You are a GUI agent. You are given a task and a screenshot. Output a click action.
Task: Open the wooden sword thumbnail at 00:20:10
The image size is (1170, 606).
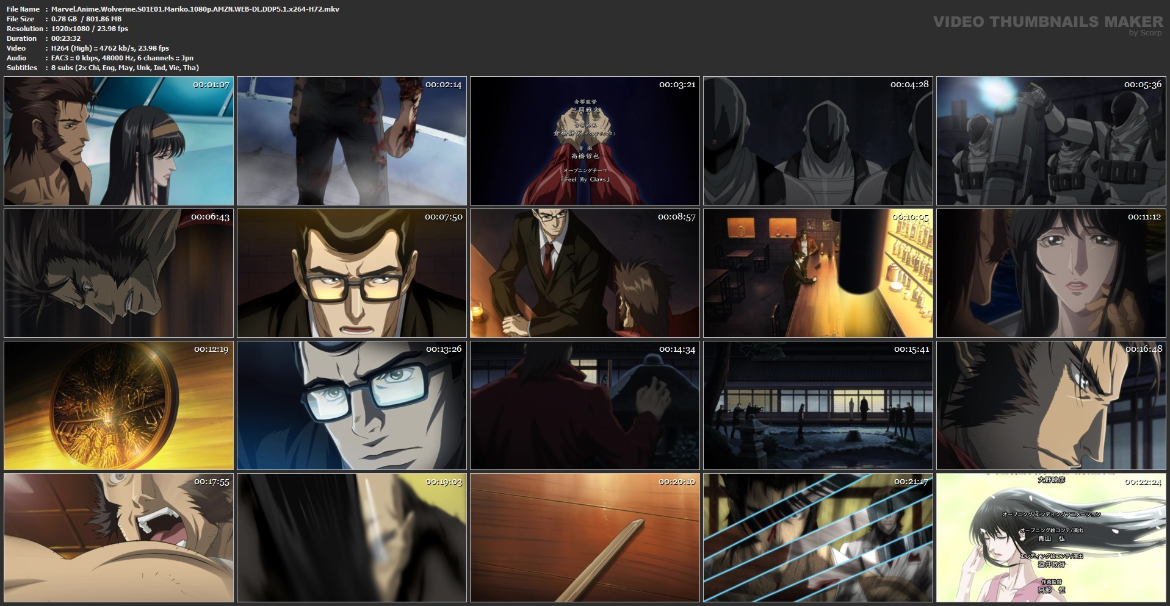pos(585,538)
